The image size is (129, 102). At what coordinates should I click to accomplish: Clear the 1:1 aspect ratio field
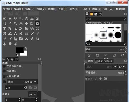pos(25,88)
